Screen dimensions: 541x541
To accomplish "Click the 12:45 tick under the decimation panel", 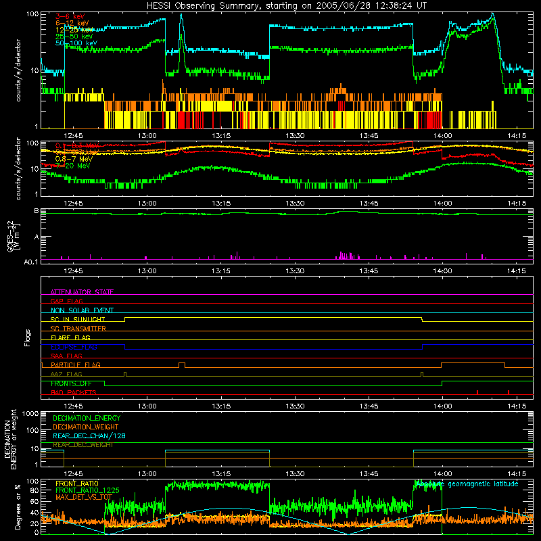I will tap(73, 474).
